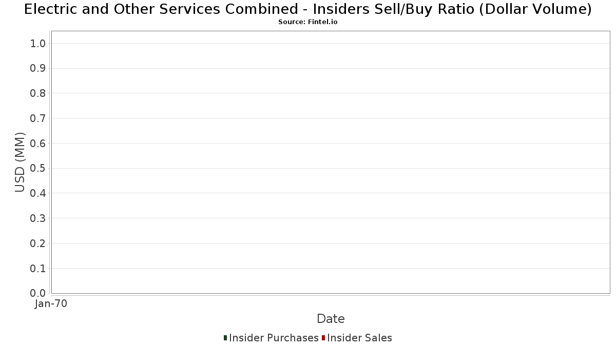Click the Source: Fintel.io text
The width and height of the screenshot is (616, 346).
[308, 22]
